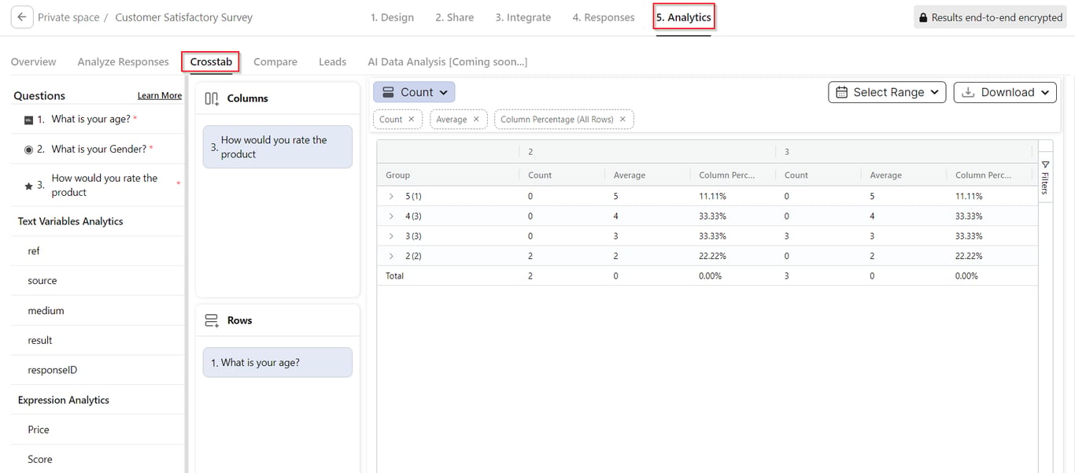Expand the 2 (2) group row
This screenshot has height=473, width=1075.
pyautogui.click(x=391, y=256)
